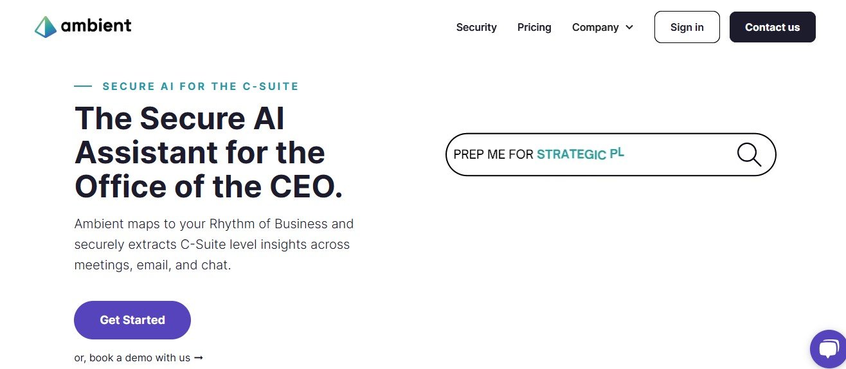The image size is (846, 369).
Task: Click inside the search prompt bar
Action: tap(675, 154)
